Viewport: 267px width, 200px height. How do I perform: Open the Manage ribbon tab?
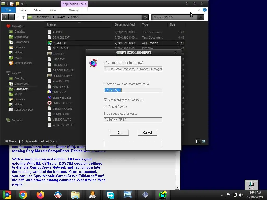pos(74,10)
